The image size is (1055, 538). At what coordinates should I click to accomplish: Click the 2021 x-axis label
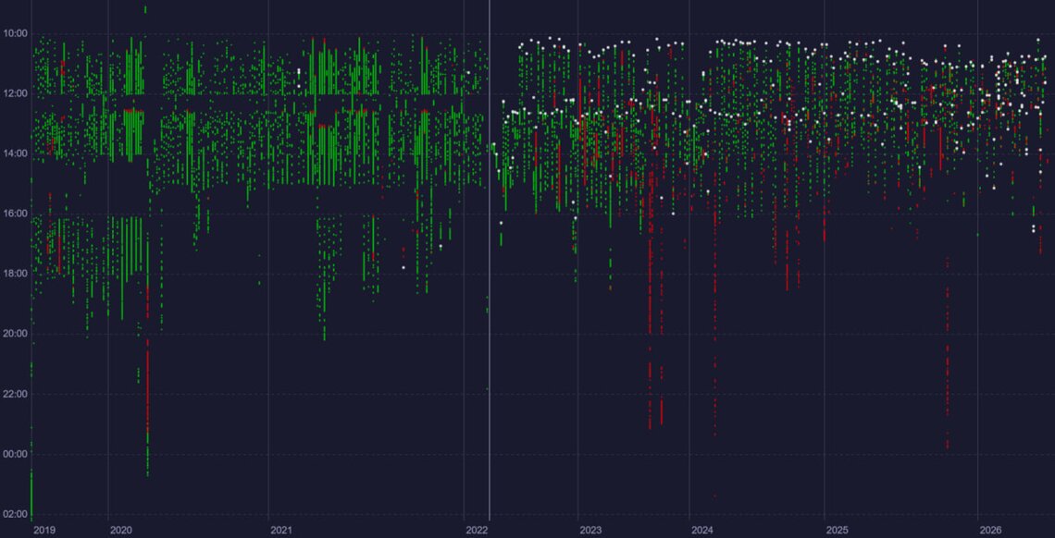pyautogui.click(x=281, y=530)
